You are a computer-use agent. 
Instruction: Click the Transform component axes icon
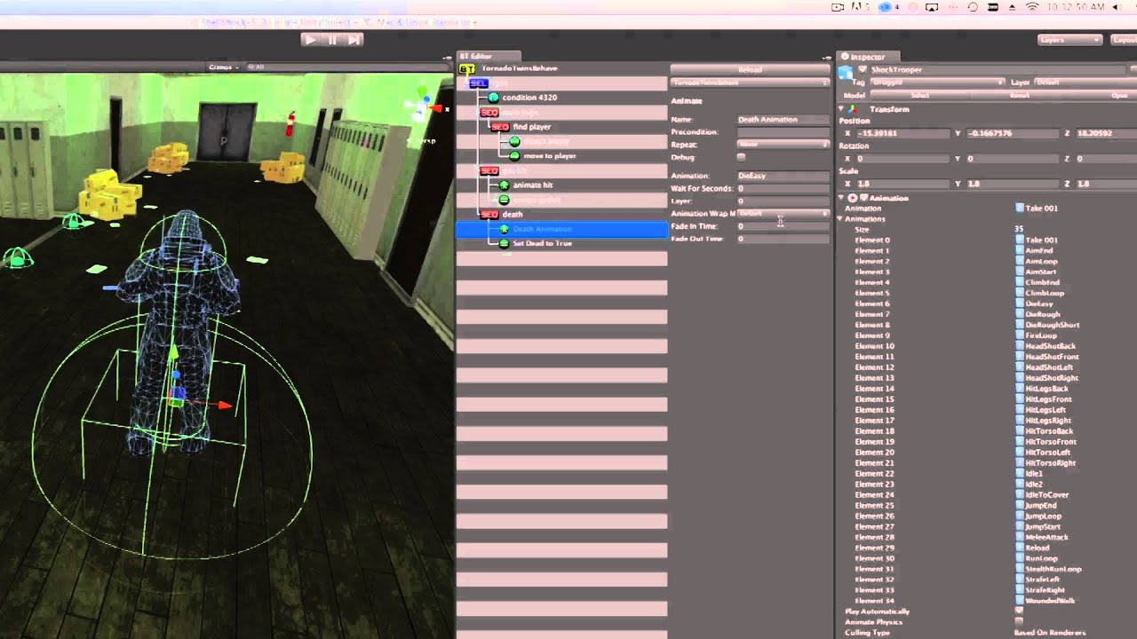[853, 109]
